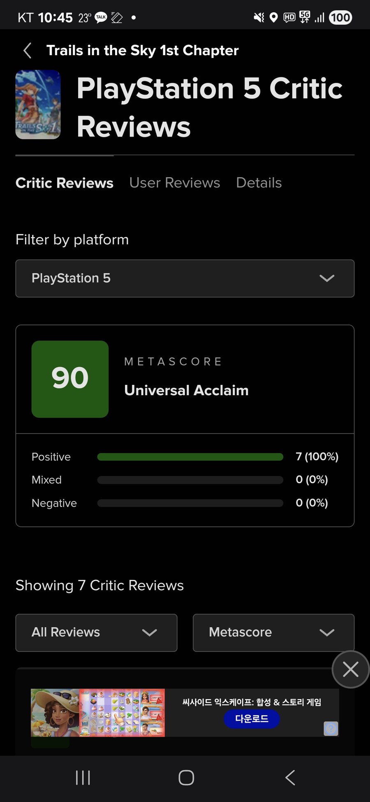This screenshot has width=370, height=802.
Task: Tap the Android recent apps icon
Action: click(x=83, y=777)
